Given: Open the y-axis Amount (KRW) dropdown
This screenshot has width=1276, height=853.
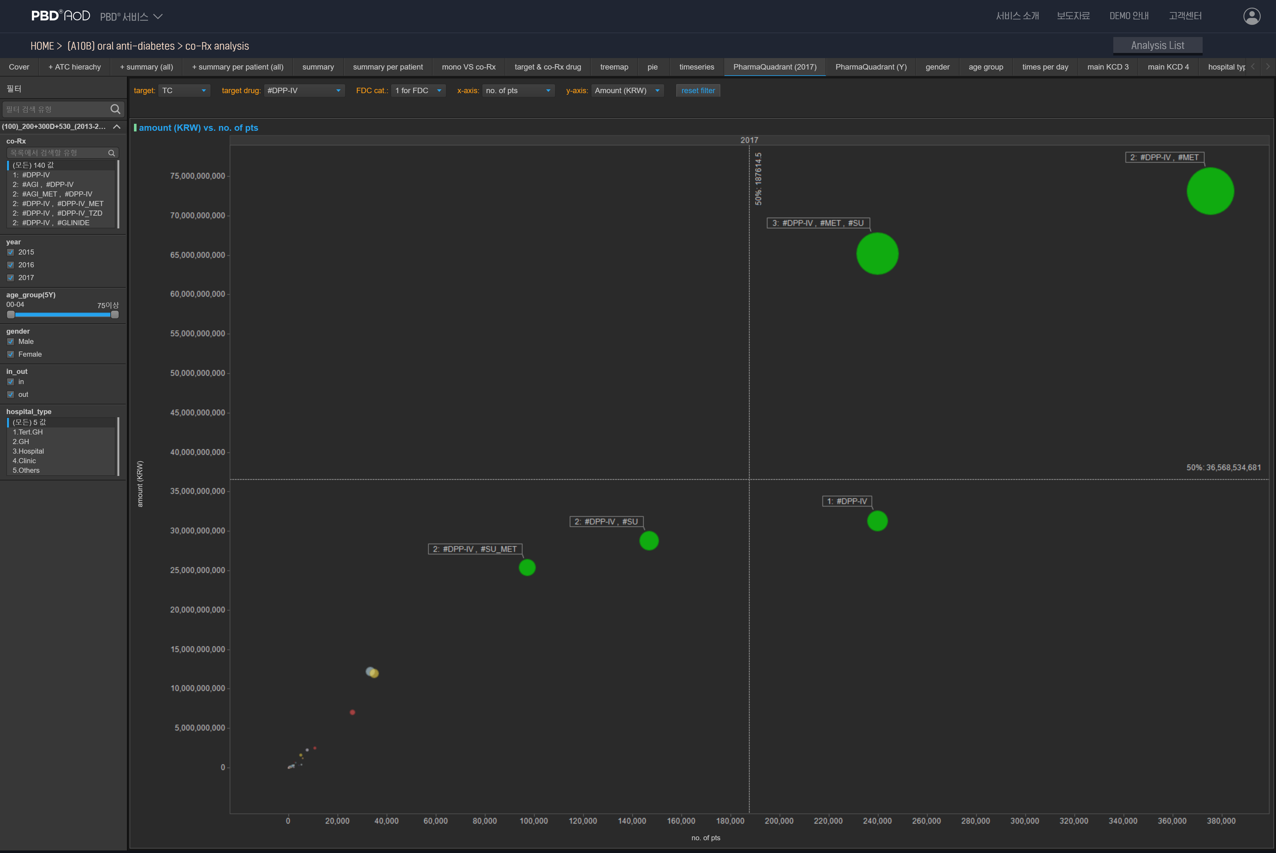Looking at the screenshot, I should pyautogui.click(x=628, y=90).
